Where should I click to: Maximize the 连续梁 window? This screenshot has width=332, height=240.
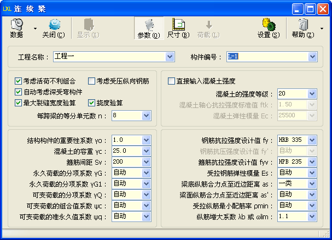point(310,9)
